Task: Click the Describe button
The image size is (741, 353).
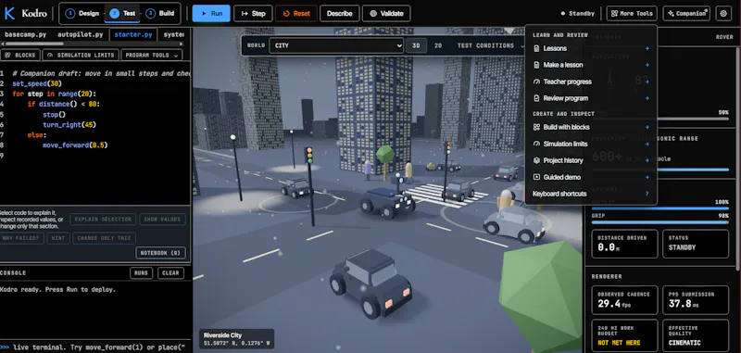Action: click(339, 14)
